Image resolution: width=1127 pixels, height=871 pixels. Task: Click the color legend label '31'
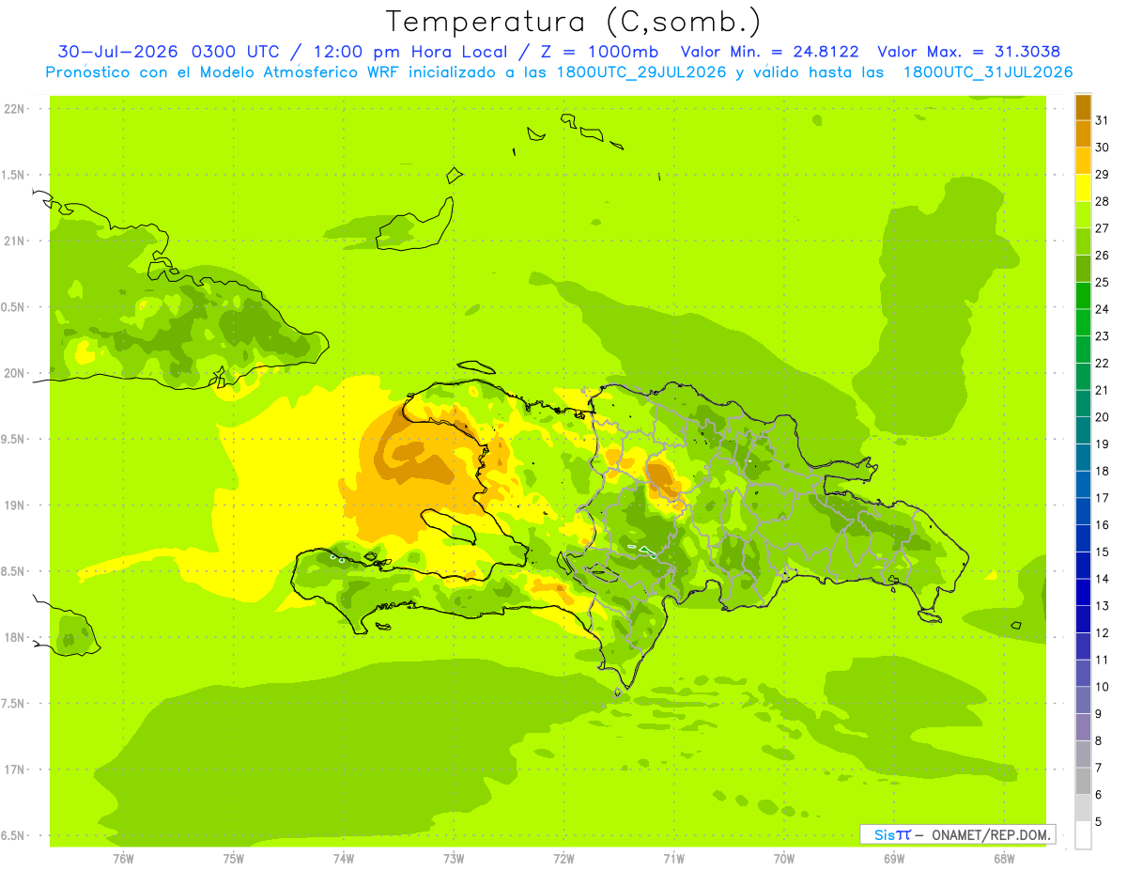(x=1102, y=120)
